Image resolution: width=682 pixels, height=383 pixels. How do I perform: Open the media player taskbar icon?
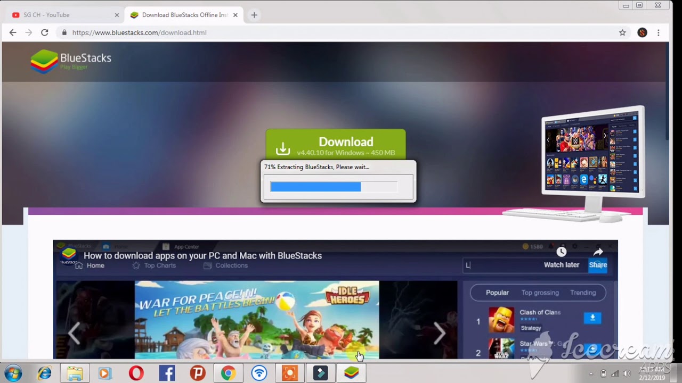(105, 373)
